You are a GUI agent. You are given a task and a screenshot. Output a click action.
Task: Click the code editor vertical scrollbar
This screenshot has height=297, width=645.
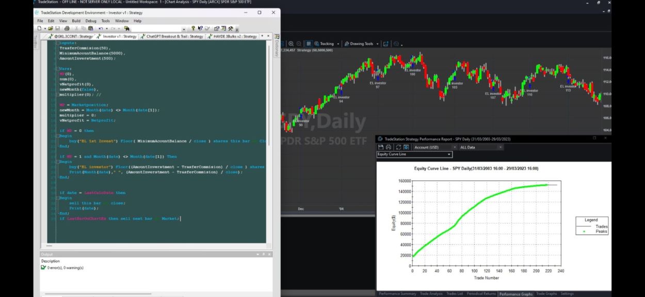(268, 139)
